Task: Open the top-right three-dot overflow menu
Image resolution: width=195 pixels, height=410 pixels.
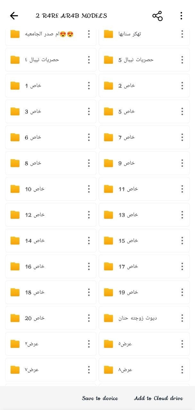Action: (x=181, y=16)
